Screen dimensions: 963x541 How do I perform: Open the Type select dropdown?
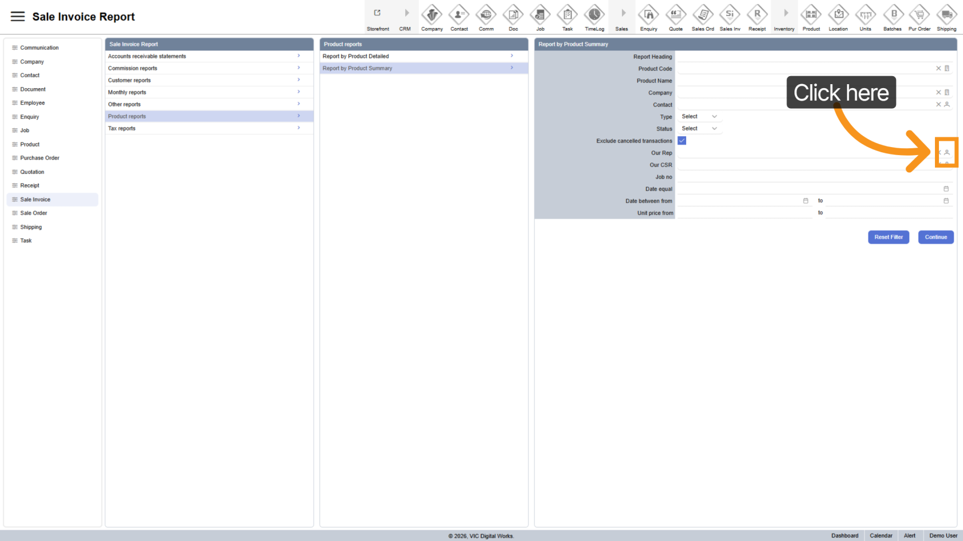point(699,117)
